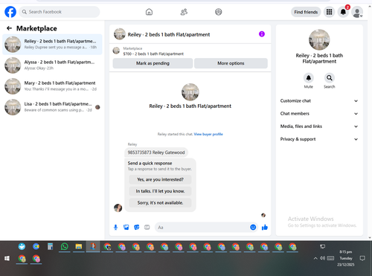Open WhatsApp from the taskbar

coord(65,246)
